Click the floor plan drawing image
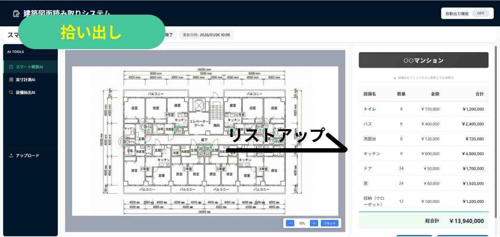 tap(205, 141)
